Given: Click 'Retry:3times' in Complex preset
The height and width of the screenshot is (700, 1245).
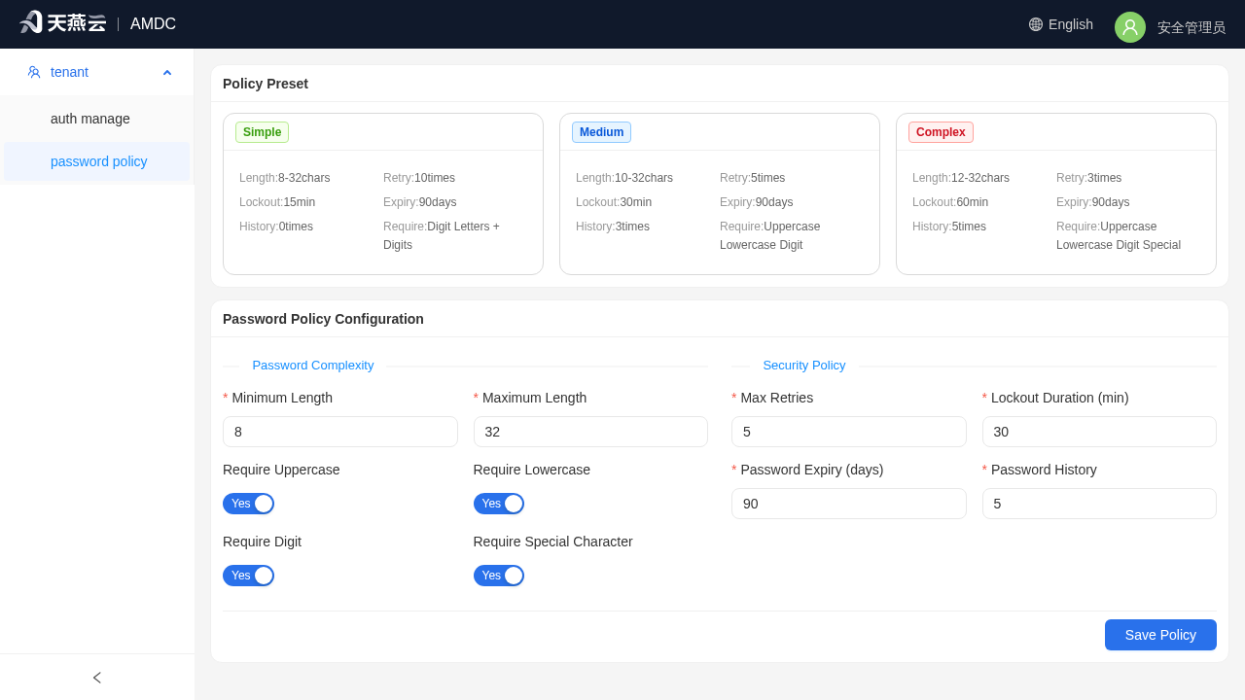Looking at the screenshot, I should tap(1089, 178).
